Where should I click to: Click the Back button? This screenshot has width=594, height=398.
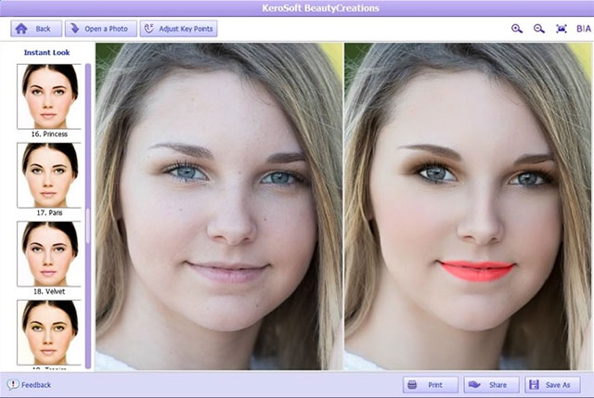(36, 29)
